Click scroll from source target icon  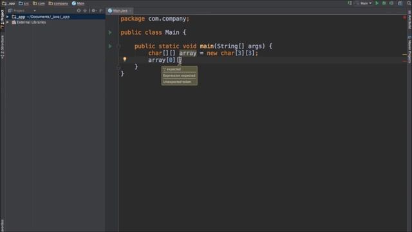coord(79,10)
